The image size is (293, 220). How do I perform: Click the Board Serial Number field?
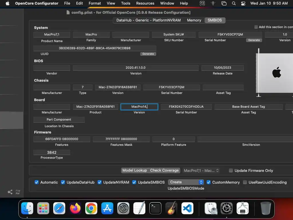click(x=186, y=107)
